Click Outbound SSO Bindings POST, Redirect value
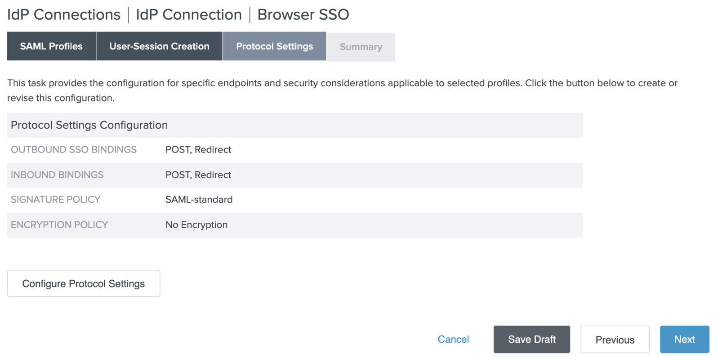 [198, 150]
